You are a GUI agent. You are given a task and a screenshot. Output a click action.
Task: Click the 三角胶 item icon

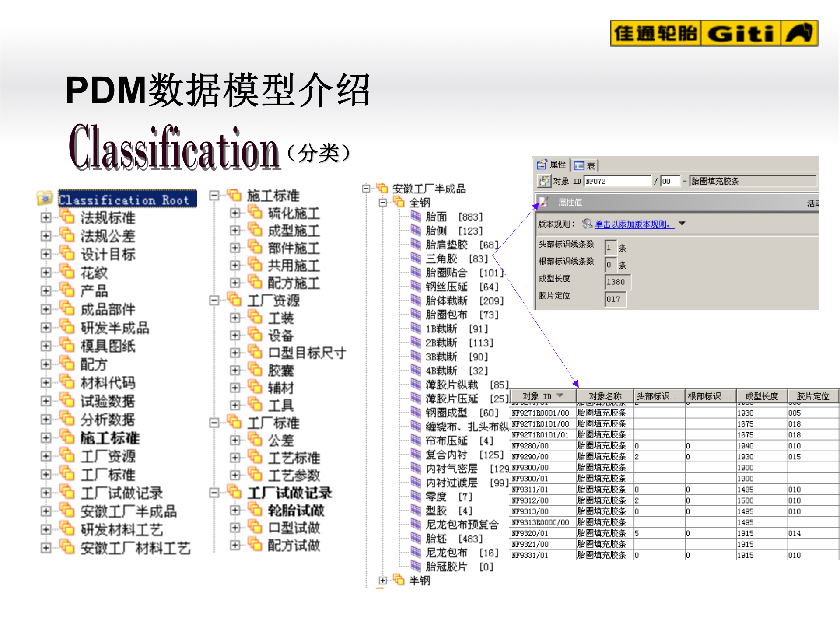click(416, 259)
